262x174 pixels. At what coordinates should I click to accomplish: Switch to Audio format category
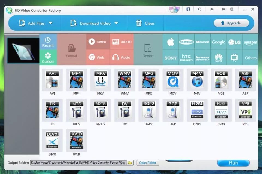click(x=122, y=57)
